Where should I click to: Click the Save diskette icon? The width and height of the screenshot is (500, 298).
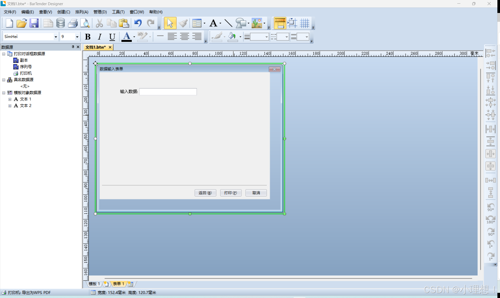34,23
